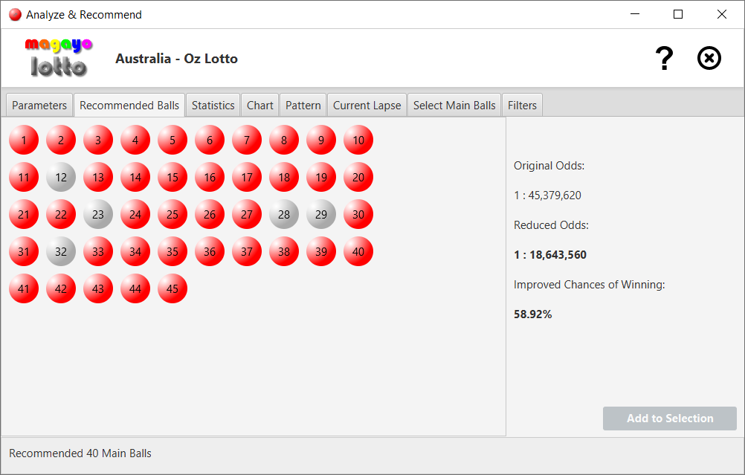Toggle ball number 12 on
The height and width of the screenshot is (475, 745).
(60, 177)
